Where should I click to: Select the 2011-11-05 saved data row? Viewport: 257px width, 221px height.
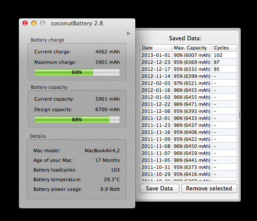click(x=188, y=160)
